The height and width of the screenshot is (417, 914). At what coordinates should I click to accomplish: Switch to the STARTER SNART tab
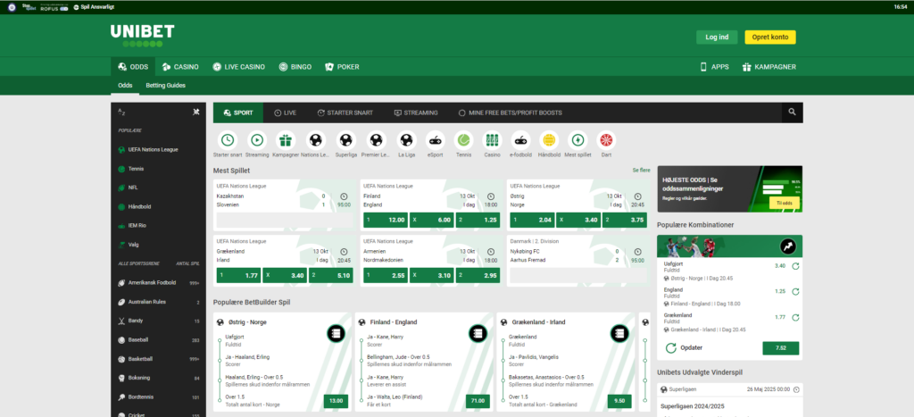[345, 113]
